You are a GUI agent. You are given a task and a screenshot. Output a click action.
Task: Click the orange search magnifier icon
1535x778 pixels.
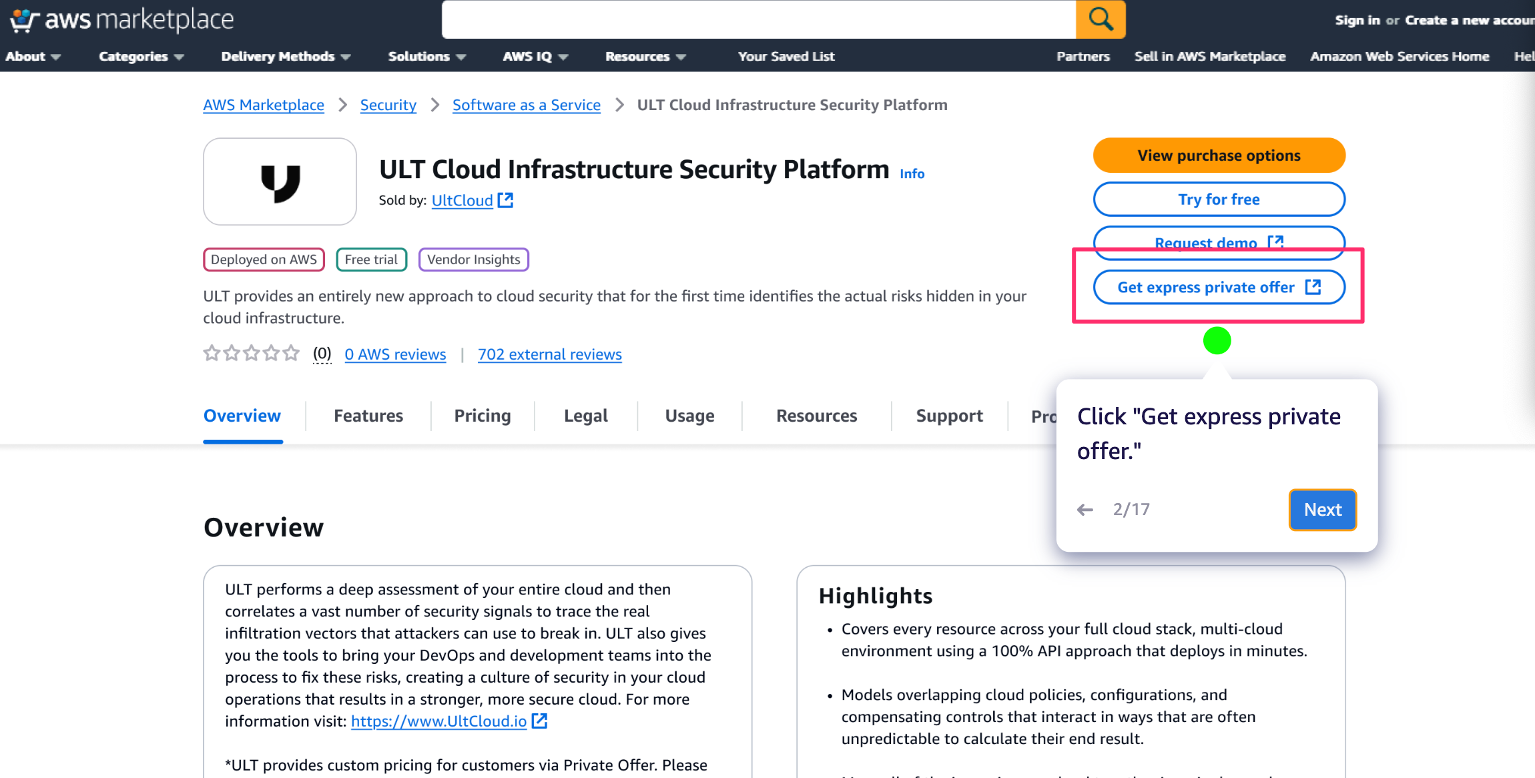(1100, 19)
